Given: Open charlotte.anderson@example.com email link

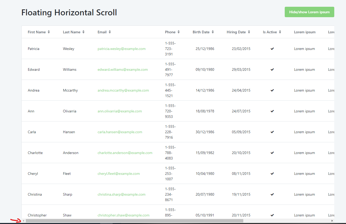Looking at the screenshot, I should 125,153.
